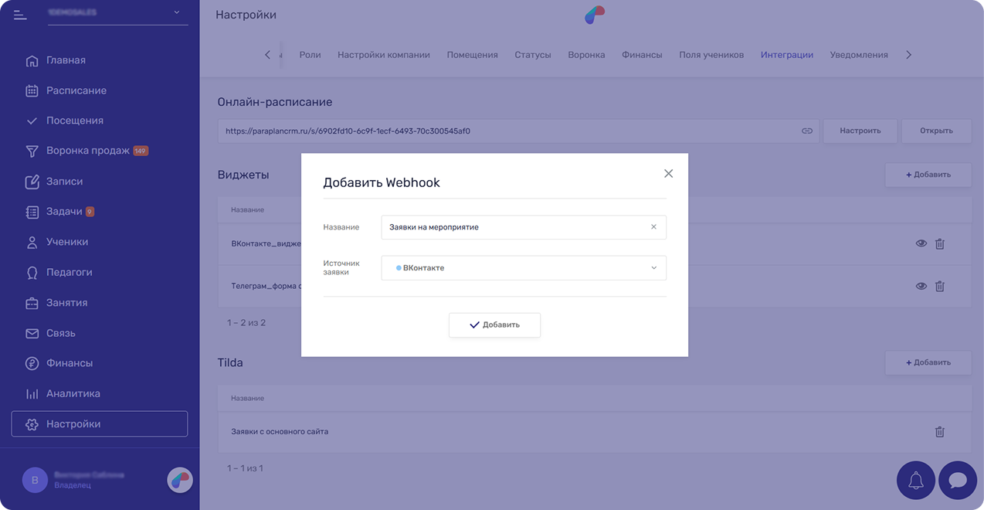Image resolution: width=984 pixels, height=510 pixels.
Task: Toggle visibility of ВКонтакте widget
Action: 921,243
